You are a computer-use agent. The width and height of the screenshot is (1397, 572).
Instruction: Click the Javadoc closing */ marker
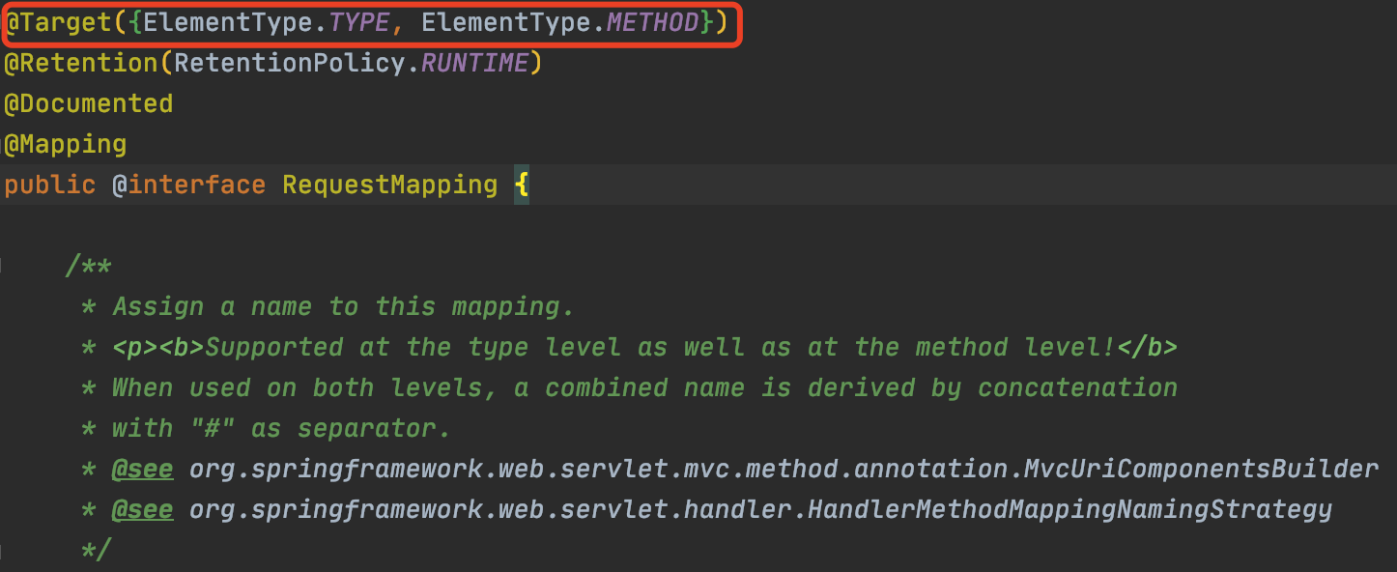click(x=97, y=550)
